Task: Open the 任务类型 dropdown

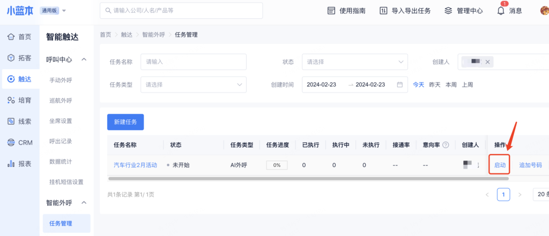Action: point(193,85)
